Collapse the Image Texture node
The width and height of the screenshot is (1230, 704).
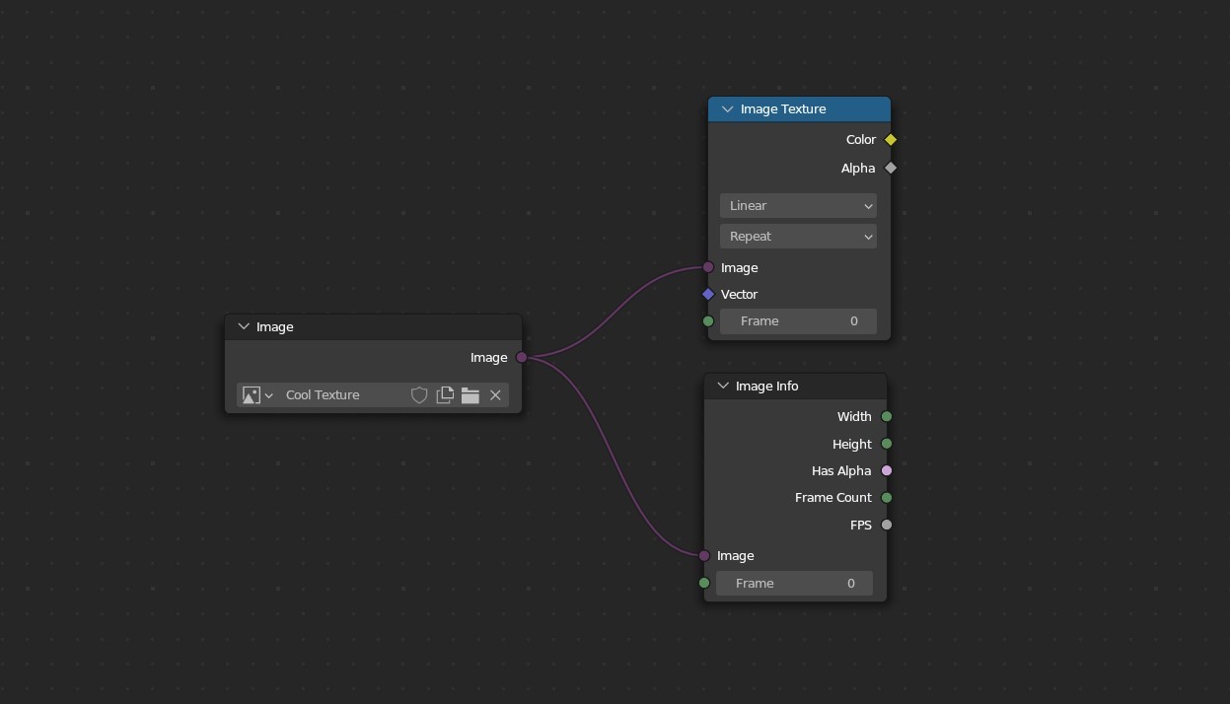(x=728, y=109)
